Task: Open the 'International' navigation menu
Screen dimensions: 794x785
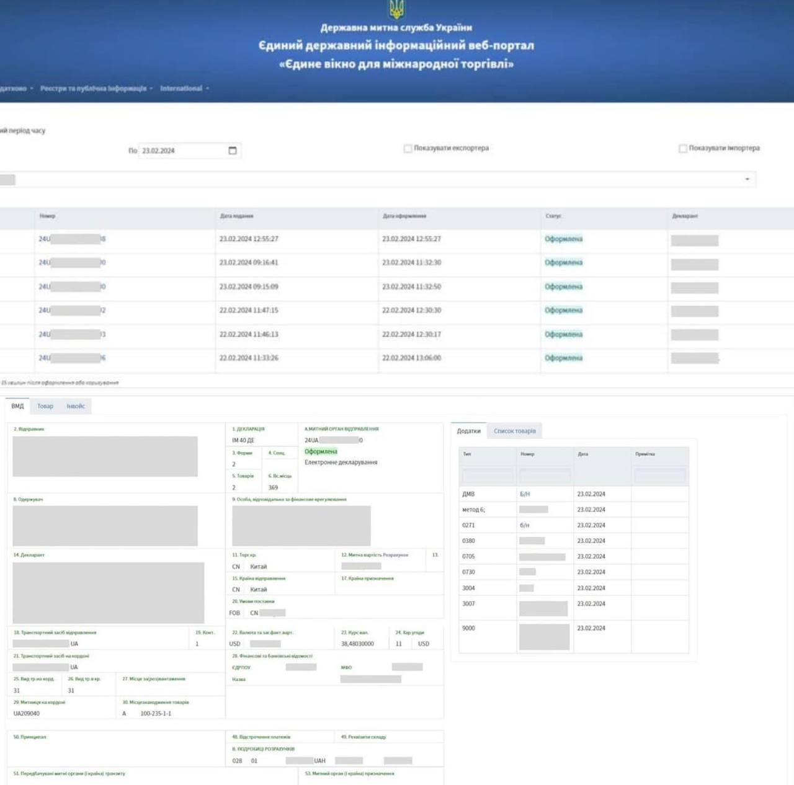Action: (184, 89)
